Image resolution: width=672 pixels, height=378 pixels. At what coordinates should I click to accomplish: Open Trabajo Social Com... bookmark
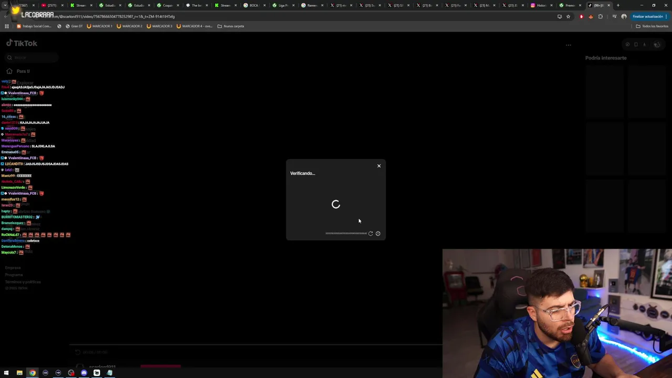point(34,26)
